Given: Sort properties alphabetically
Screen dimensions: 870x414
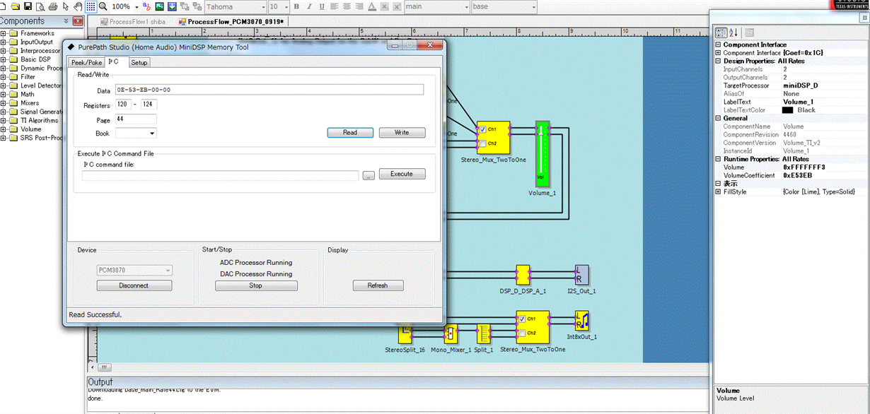Looking at the screenshot, I should [x=733, y=32].
